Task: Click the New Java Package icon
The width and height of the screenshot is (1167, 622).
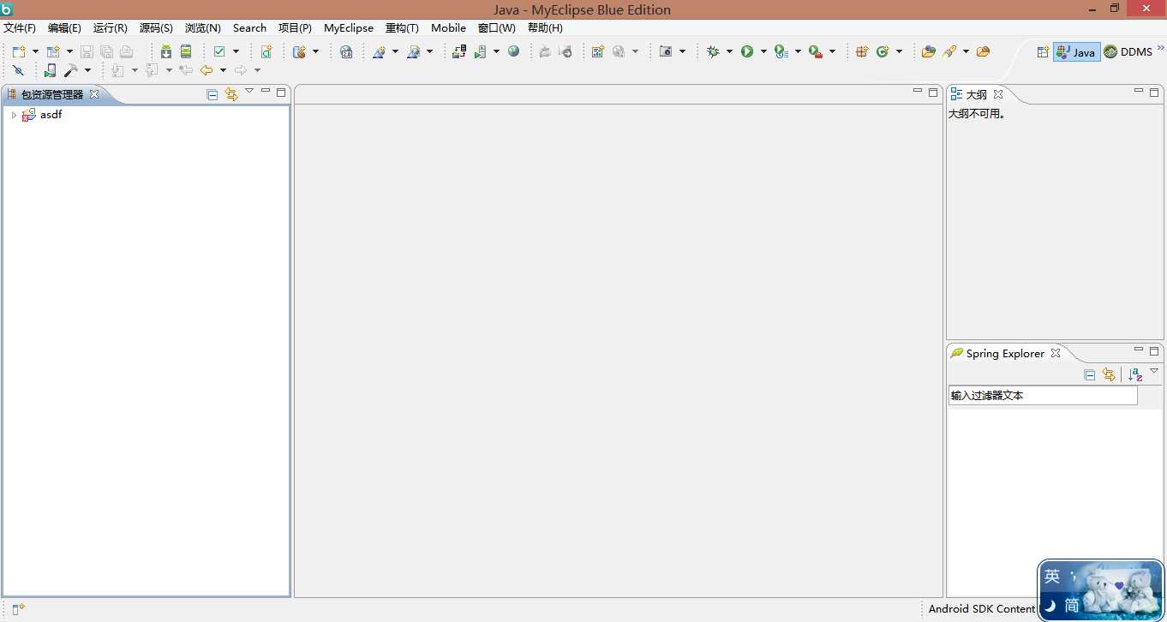Action: pyautogui.click(x=862, y=51)
